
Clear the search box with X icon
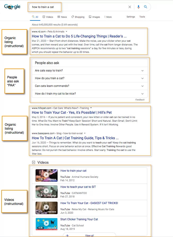click(130, 7)
